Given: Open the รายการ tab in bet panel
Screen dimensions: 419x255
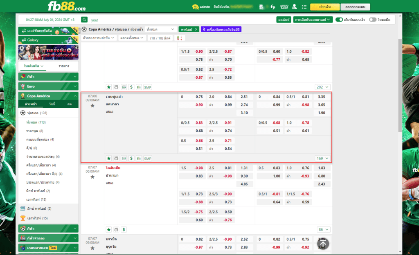Looking at the screenshot, I should pos(64,66).
